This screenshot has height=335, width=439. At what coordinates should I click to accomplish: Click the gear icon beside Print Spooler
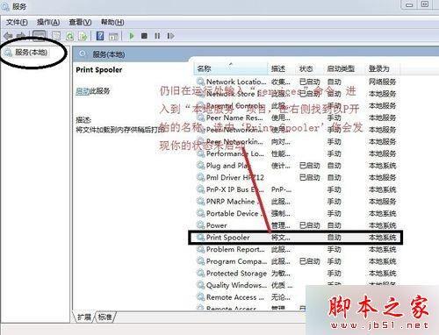[x=200, y=238]
